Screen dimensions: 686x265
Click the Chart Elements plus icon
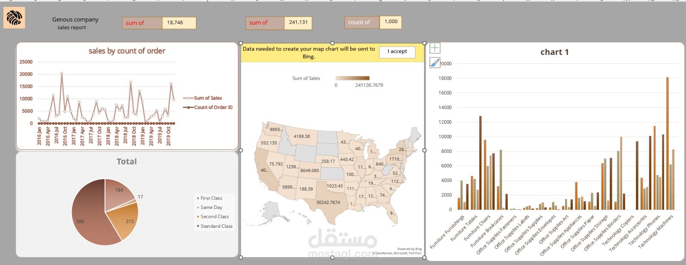435,48
